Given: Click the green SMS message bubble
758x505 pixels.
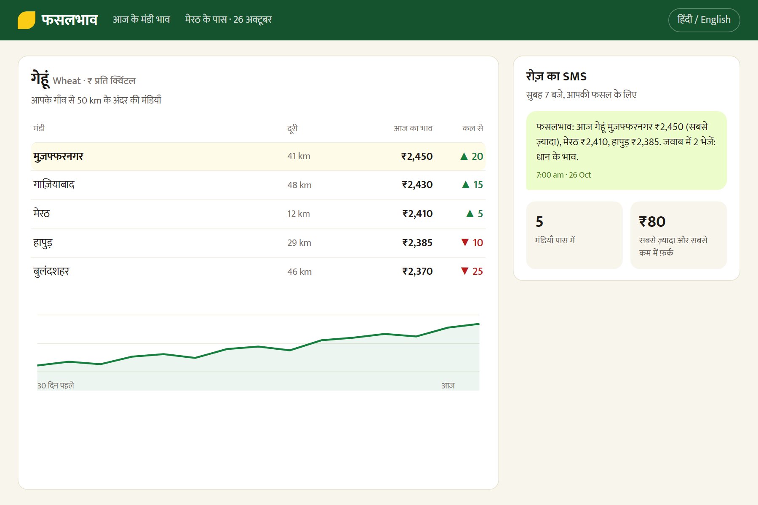Looking at the screenshot, I should [x=626, y=150].
